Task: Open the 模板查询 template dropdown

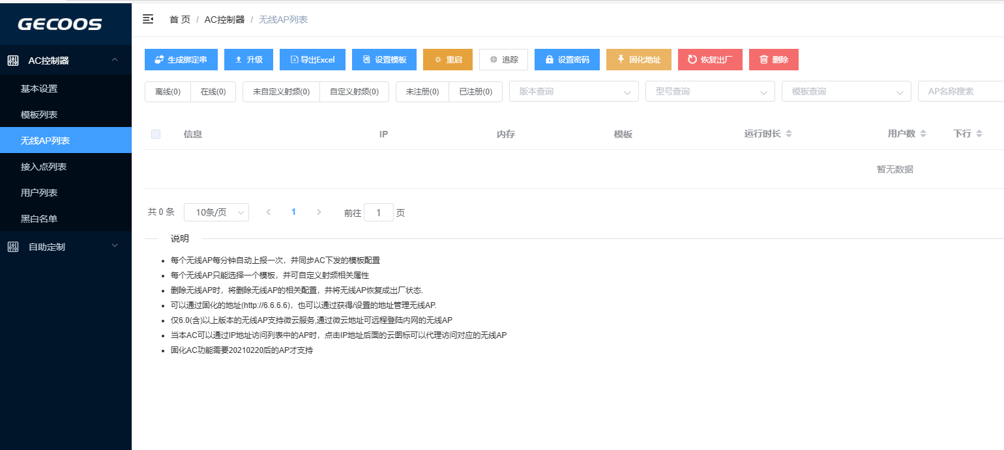Action: [846, 91]
